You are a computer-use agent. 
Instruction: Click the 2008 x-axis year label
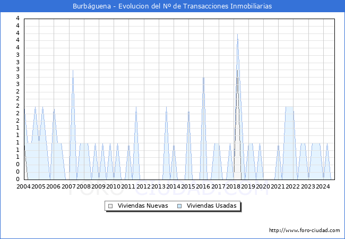coord(84,186)
